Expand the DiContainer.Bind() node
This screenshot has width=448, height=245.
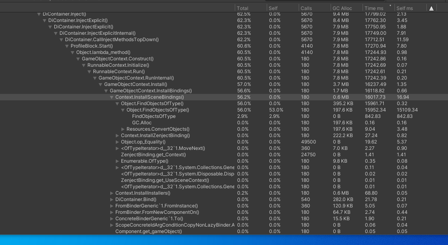click(112, 199)
